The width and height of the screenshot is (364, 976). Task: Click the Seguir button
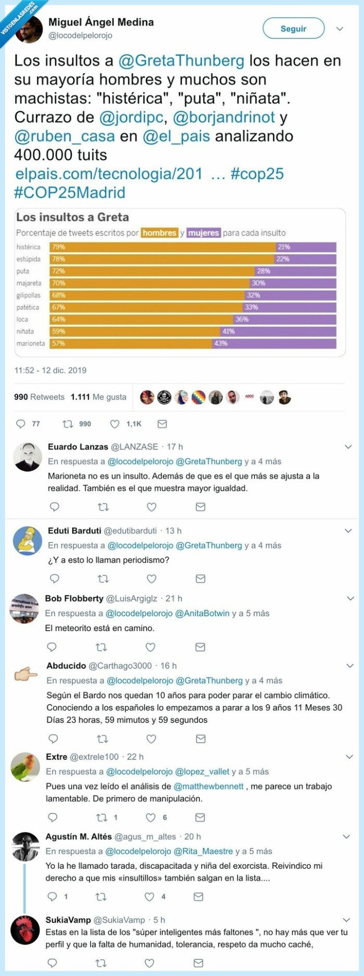[294, 29]
